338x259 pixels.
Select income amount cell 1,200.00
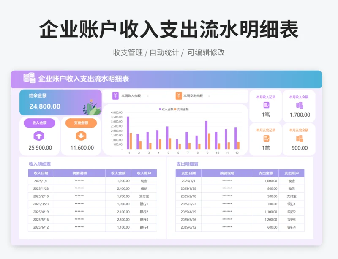point(118,181)
